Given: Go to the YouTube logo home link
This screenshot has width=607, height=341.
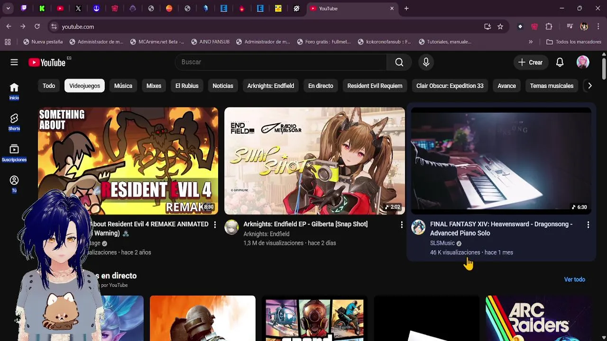Looking at the screenshot, I should [47, 62].
